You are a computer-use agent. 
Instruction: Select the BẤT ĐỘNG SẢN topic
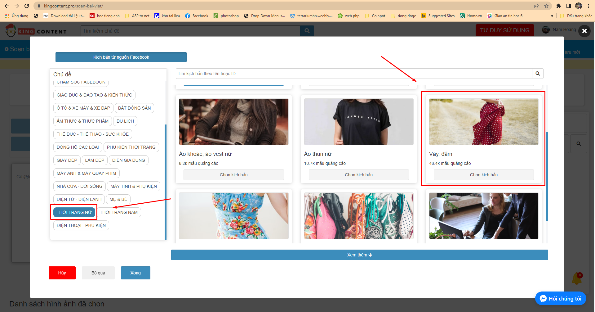[134, 108]
